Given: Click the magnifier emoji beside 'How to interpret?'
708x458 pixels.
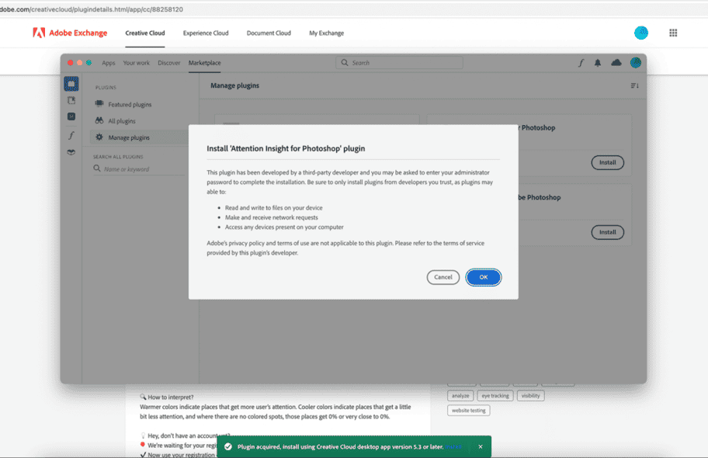Looking at the screenshot, I should tap(143, 397).
